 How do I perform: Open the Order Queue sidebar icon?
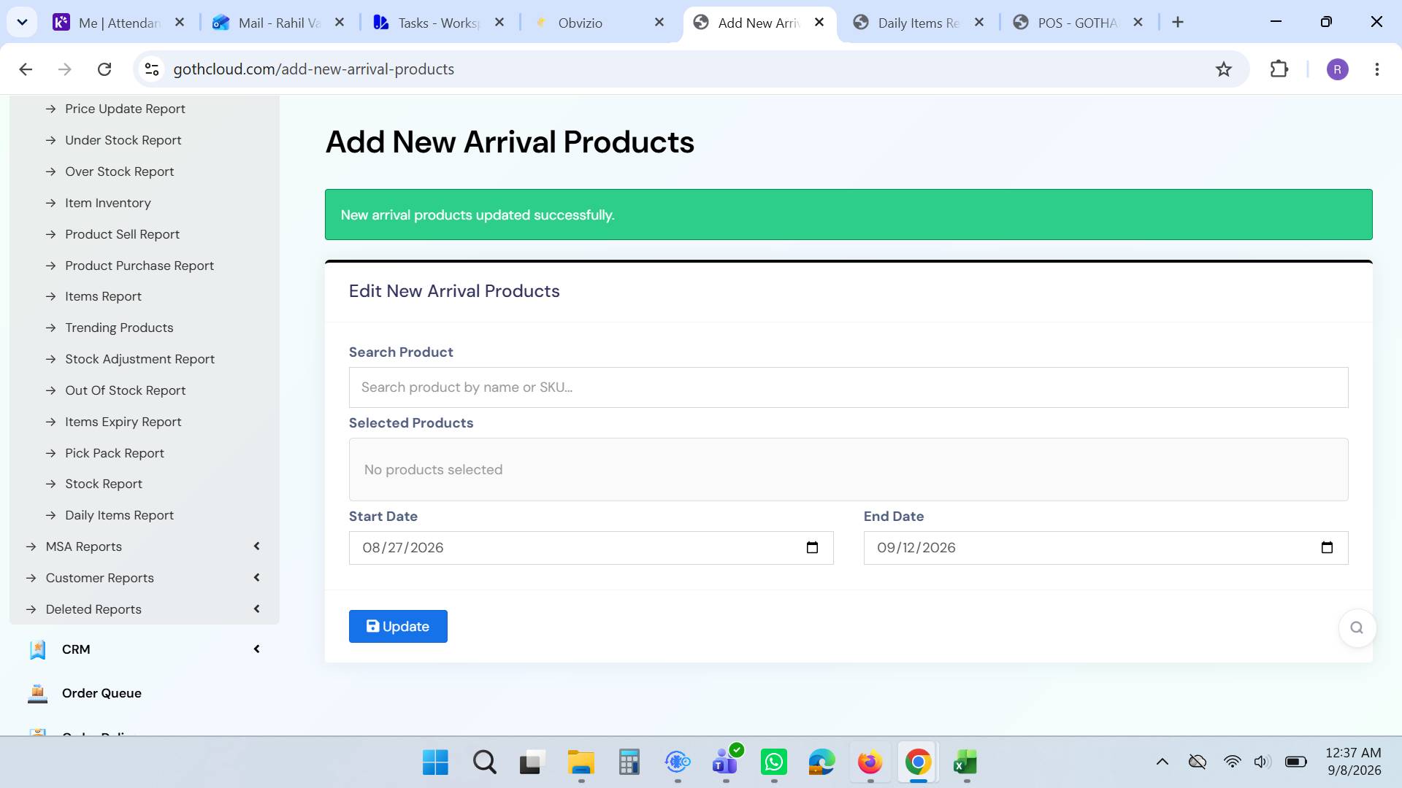[38, 693]
